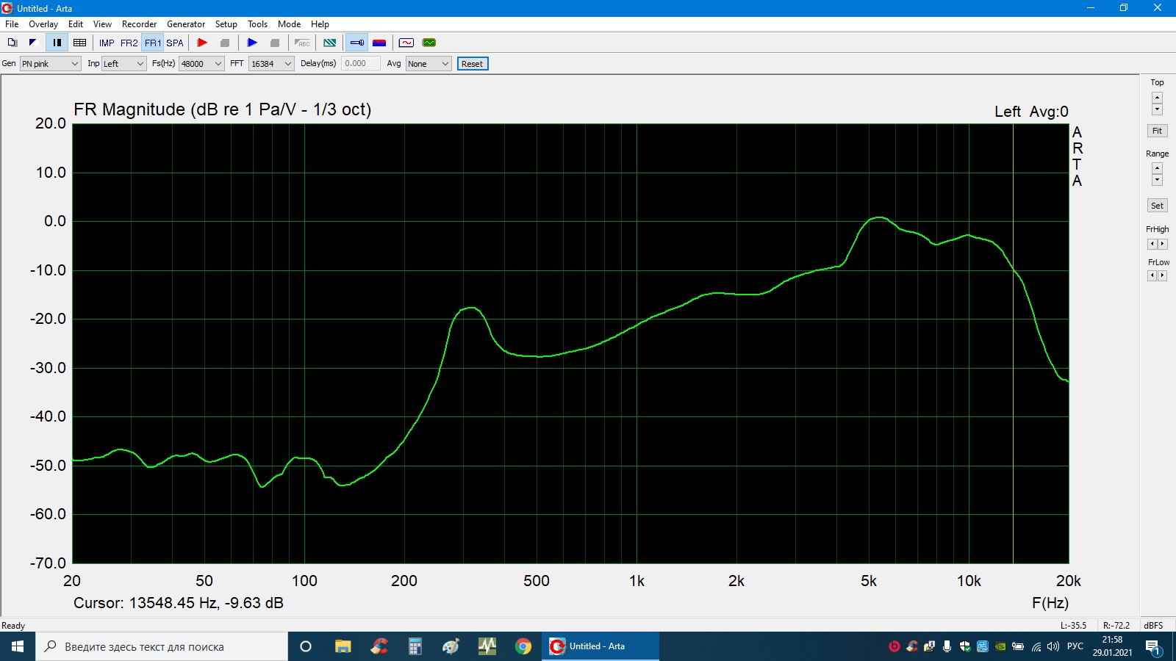The width and height of the screenshot is (1176, 661).
Task: Click the Windows Start button
Action: point(18,646)
